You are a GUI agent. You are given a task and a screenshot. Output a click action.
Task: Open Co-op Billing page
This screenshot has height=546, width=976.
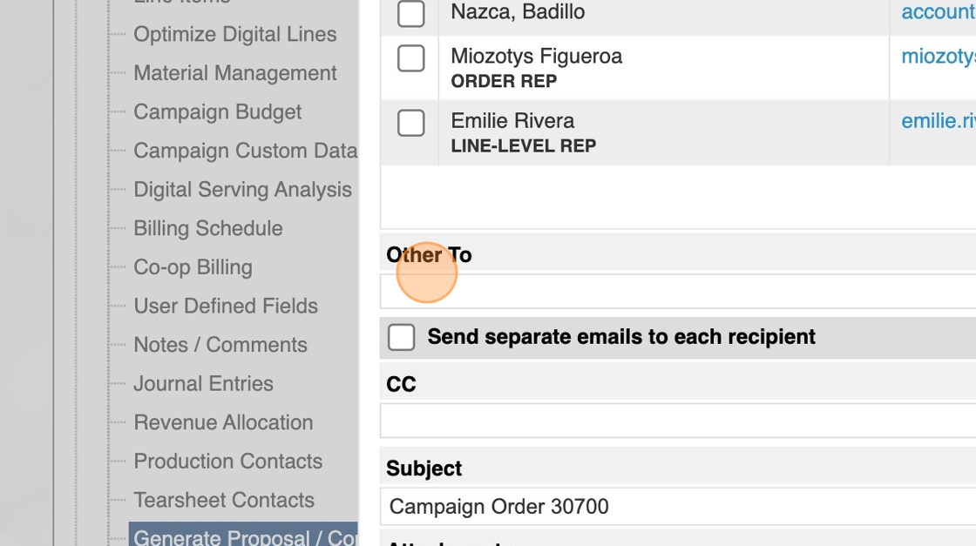[x=193, y=267]
